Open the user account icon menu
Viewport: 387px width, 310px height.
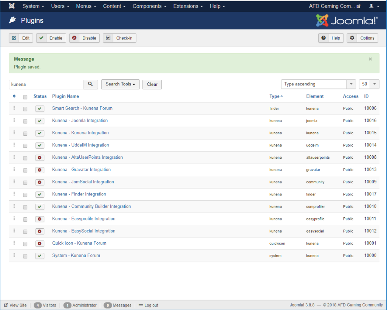(x=373, y=6)
